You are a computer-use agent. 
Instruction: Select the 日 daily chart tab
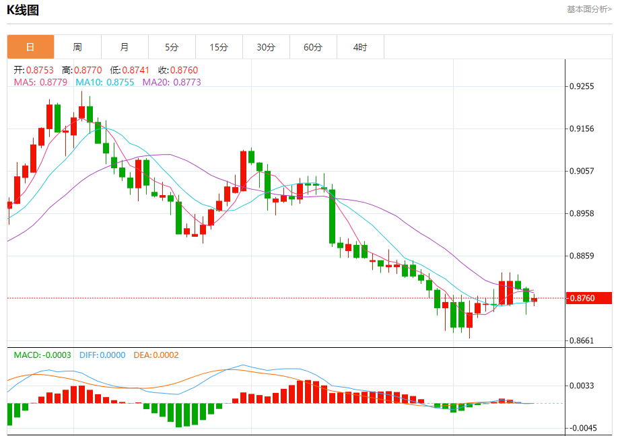[x=30, y=47]
